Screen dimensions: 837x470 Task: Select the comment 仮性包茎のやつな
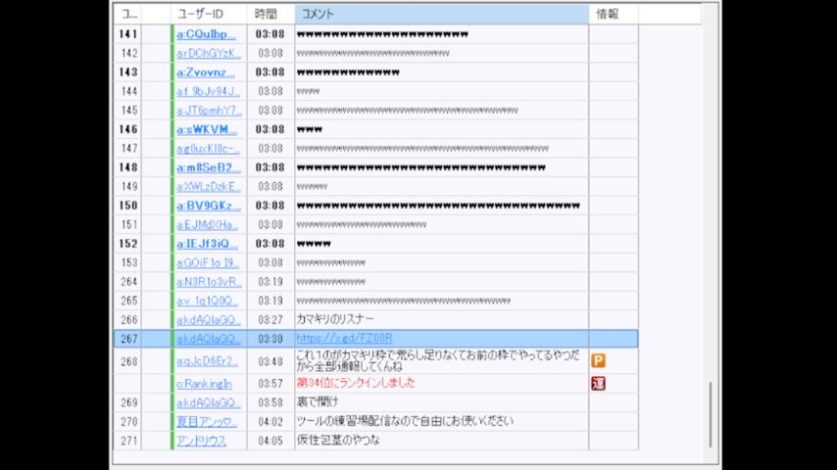tap(338, 440)
